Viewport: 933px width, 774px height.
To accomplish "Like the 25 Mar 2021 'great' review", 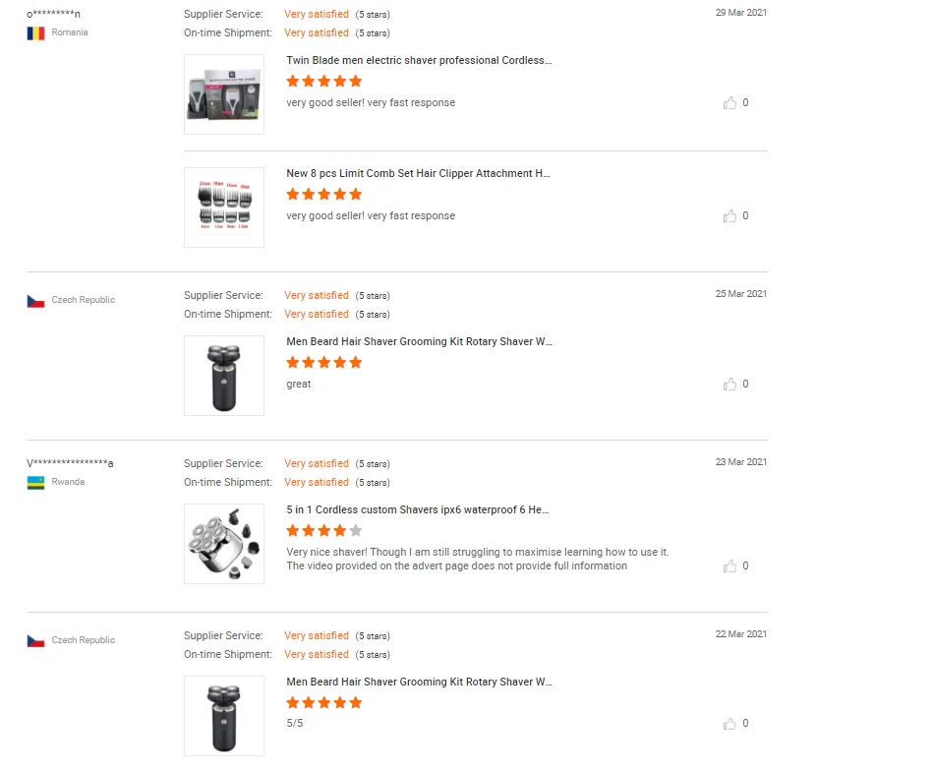I will point(729,384).
